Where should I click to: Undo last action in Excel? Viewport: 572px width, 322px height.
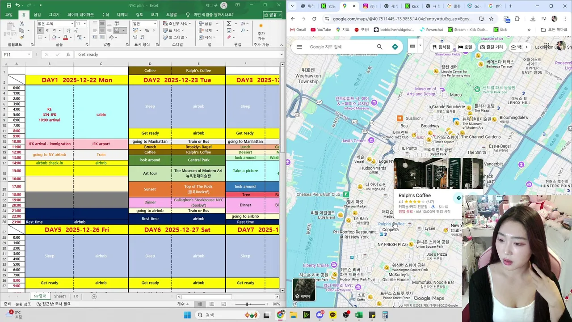point(17,5)
